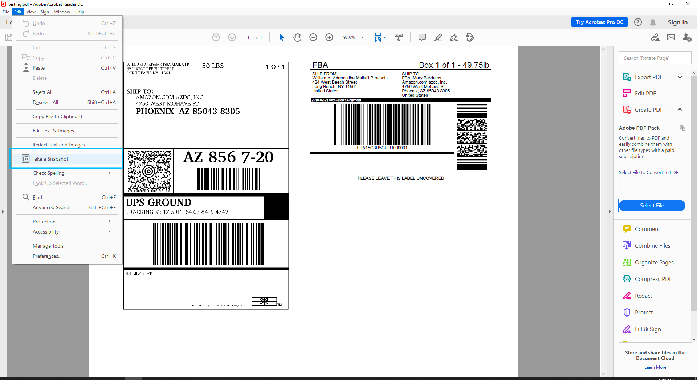
Task: Activate the selection arrow tool
Action: point(281,37)
